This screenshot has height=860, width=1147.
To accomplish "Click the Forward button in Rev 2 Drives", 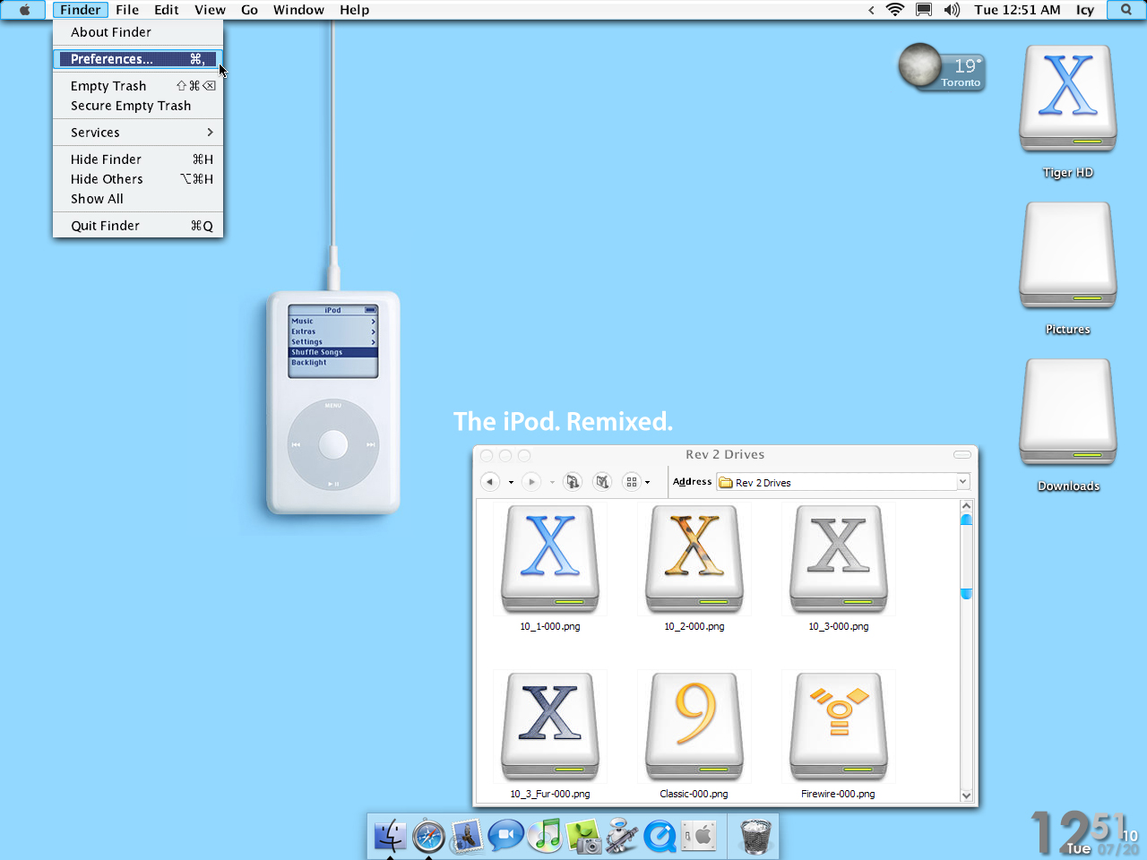I will click(531, 482).
